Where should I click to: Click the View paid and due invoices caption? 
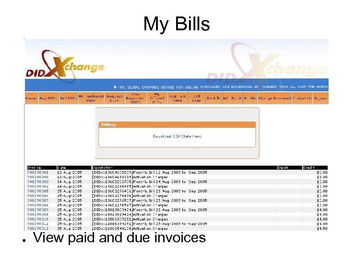[119, 237]
